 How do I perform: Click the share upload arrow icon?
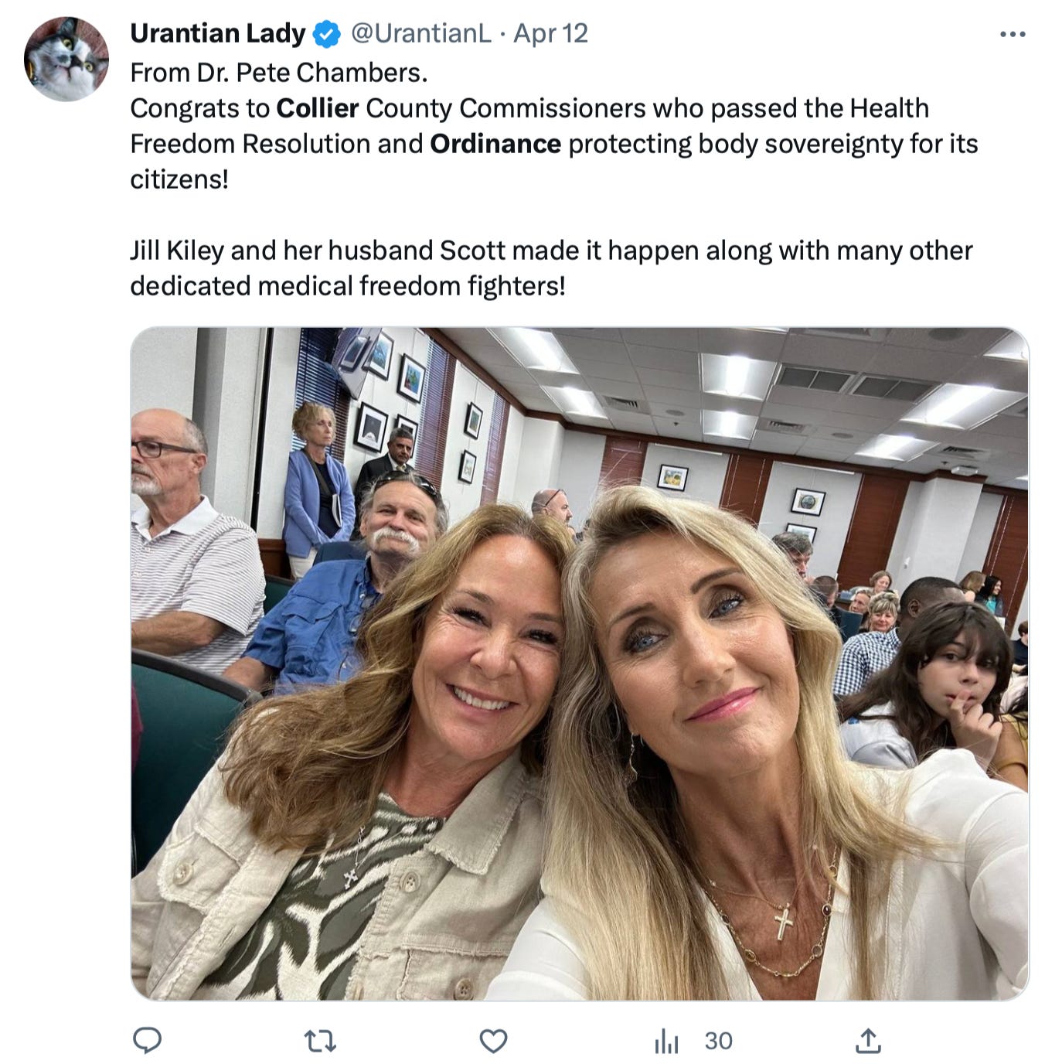(868, 1041)
